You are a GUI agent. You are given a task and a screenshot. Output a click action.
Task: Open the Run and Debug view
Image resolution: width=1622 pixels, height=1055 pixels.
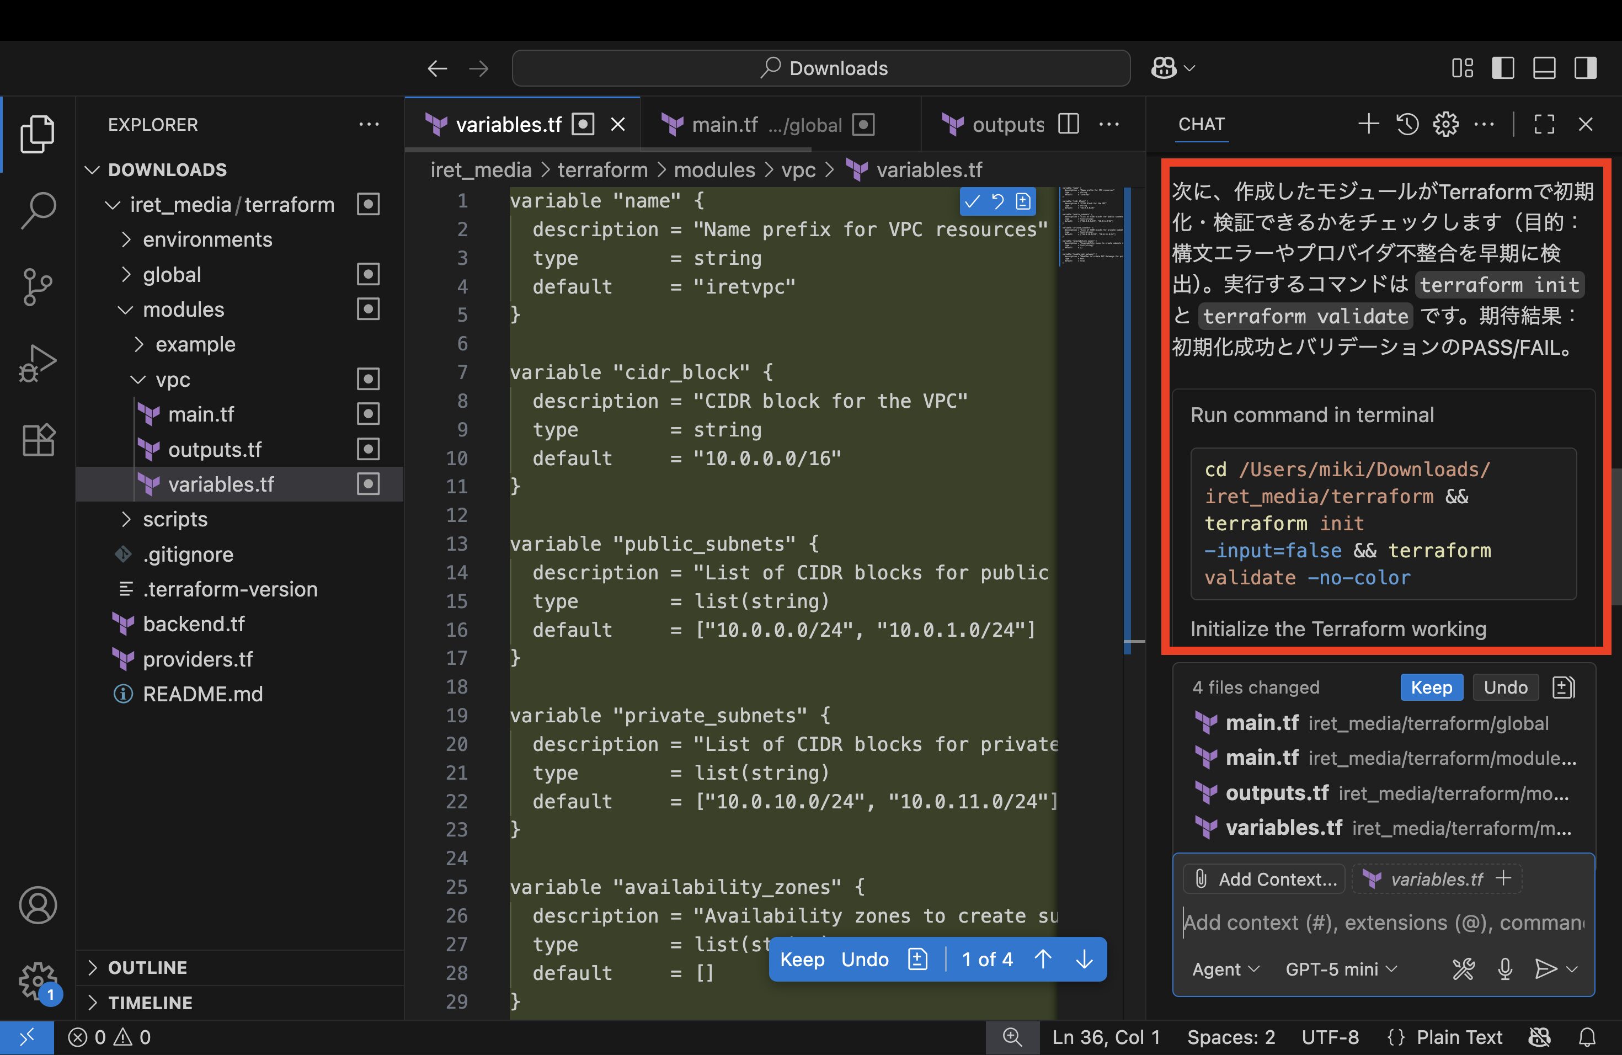coord(38,363)
